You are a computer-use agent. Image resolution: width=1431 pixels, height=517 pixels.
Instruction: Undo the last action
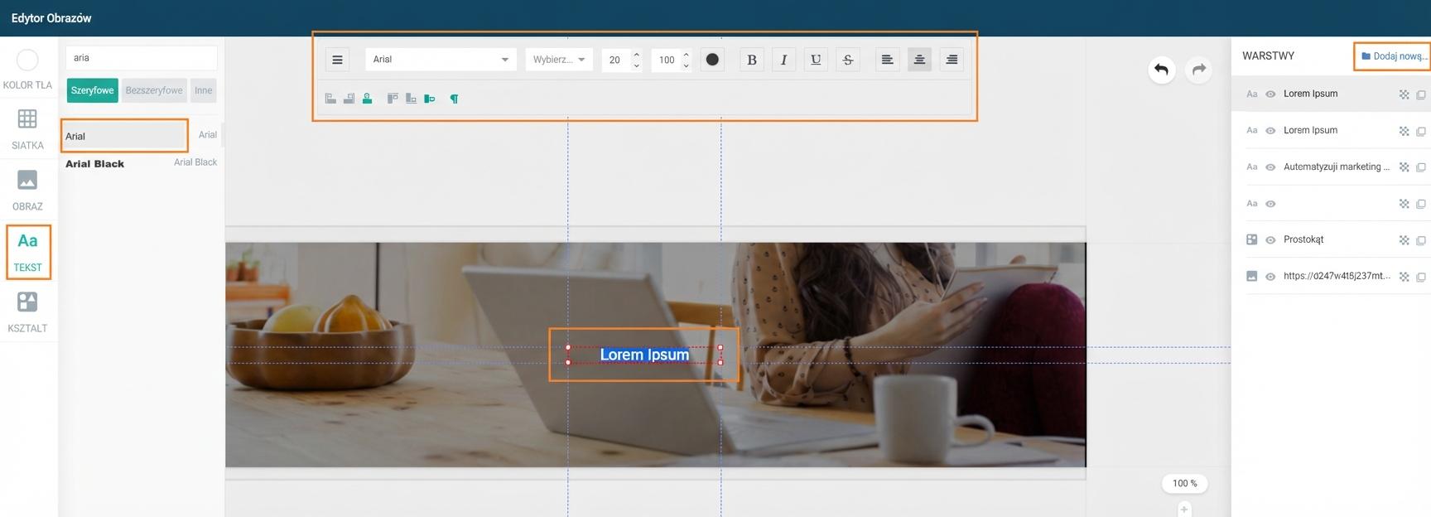pos(1161,70)
